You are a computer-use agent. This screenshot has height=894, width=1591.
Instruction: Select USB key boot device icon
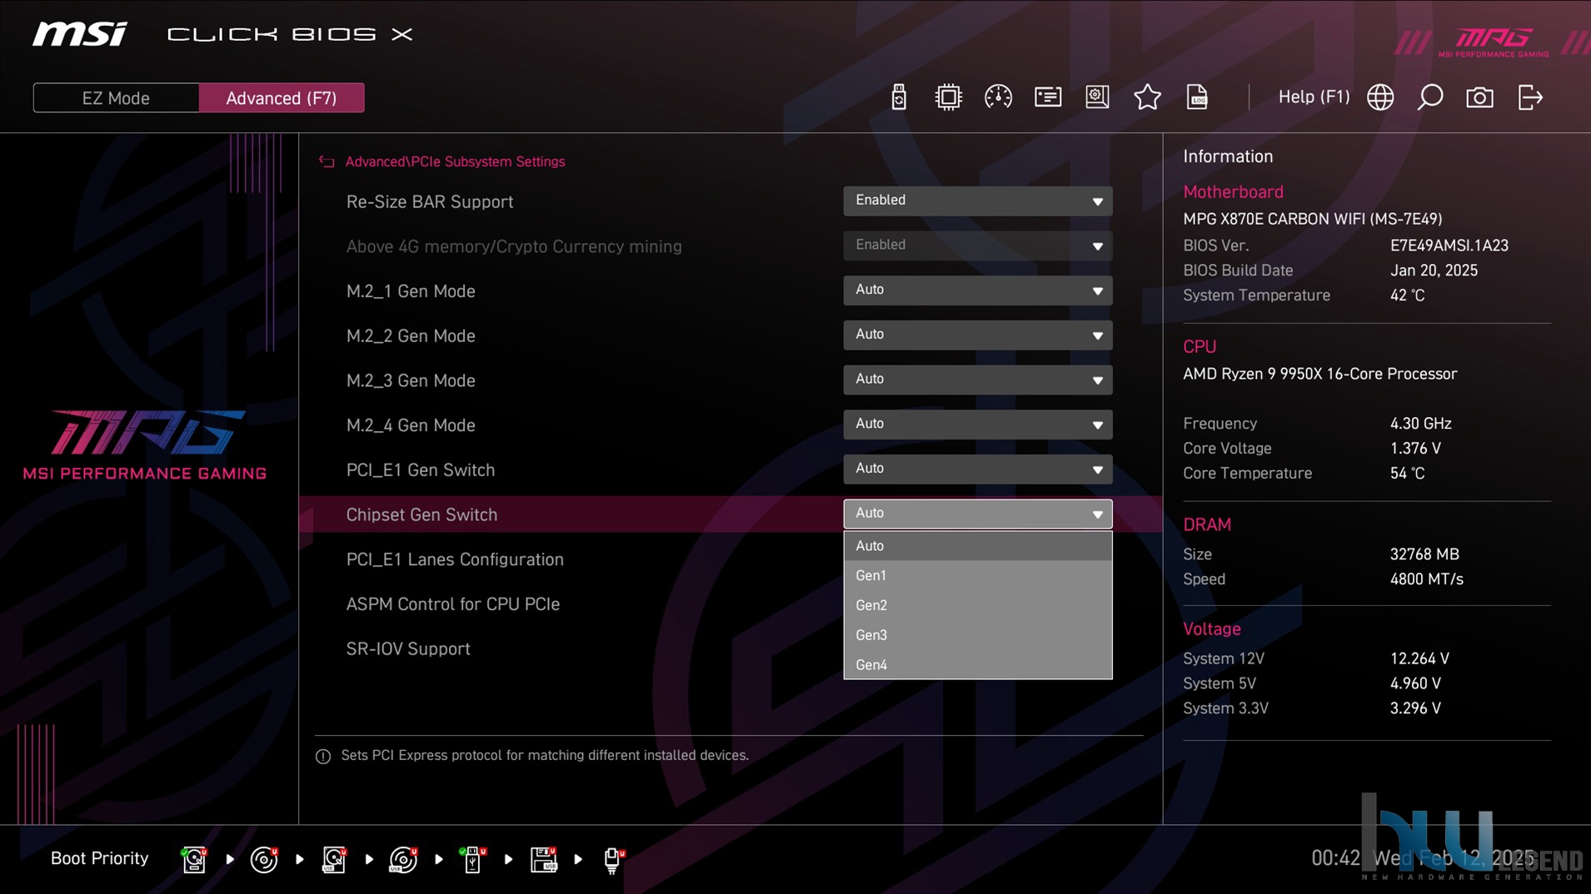pos(472,859)
